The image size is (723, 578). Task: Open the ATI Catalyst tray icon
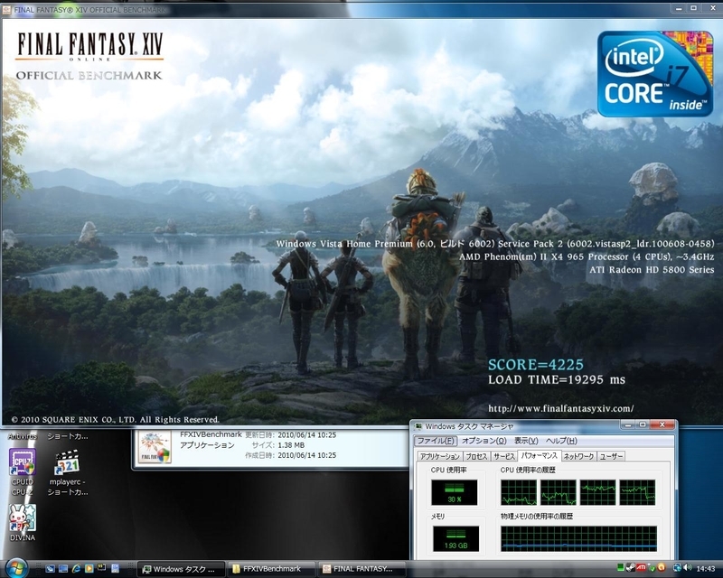(641, 567)
